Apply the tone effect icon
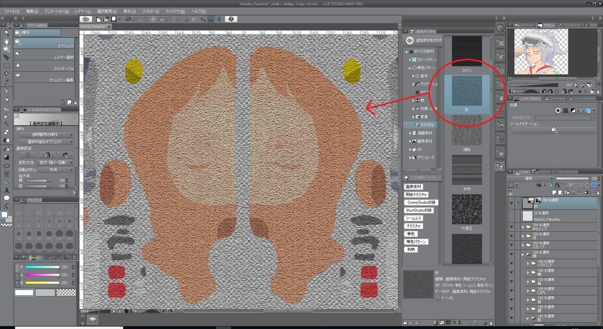Image resolution: width=603 pixels, height=329 pixels. click(x=566, y=111)
